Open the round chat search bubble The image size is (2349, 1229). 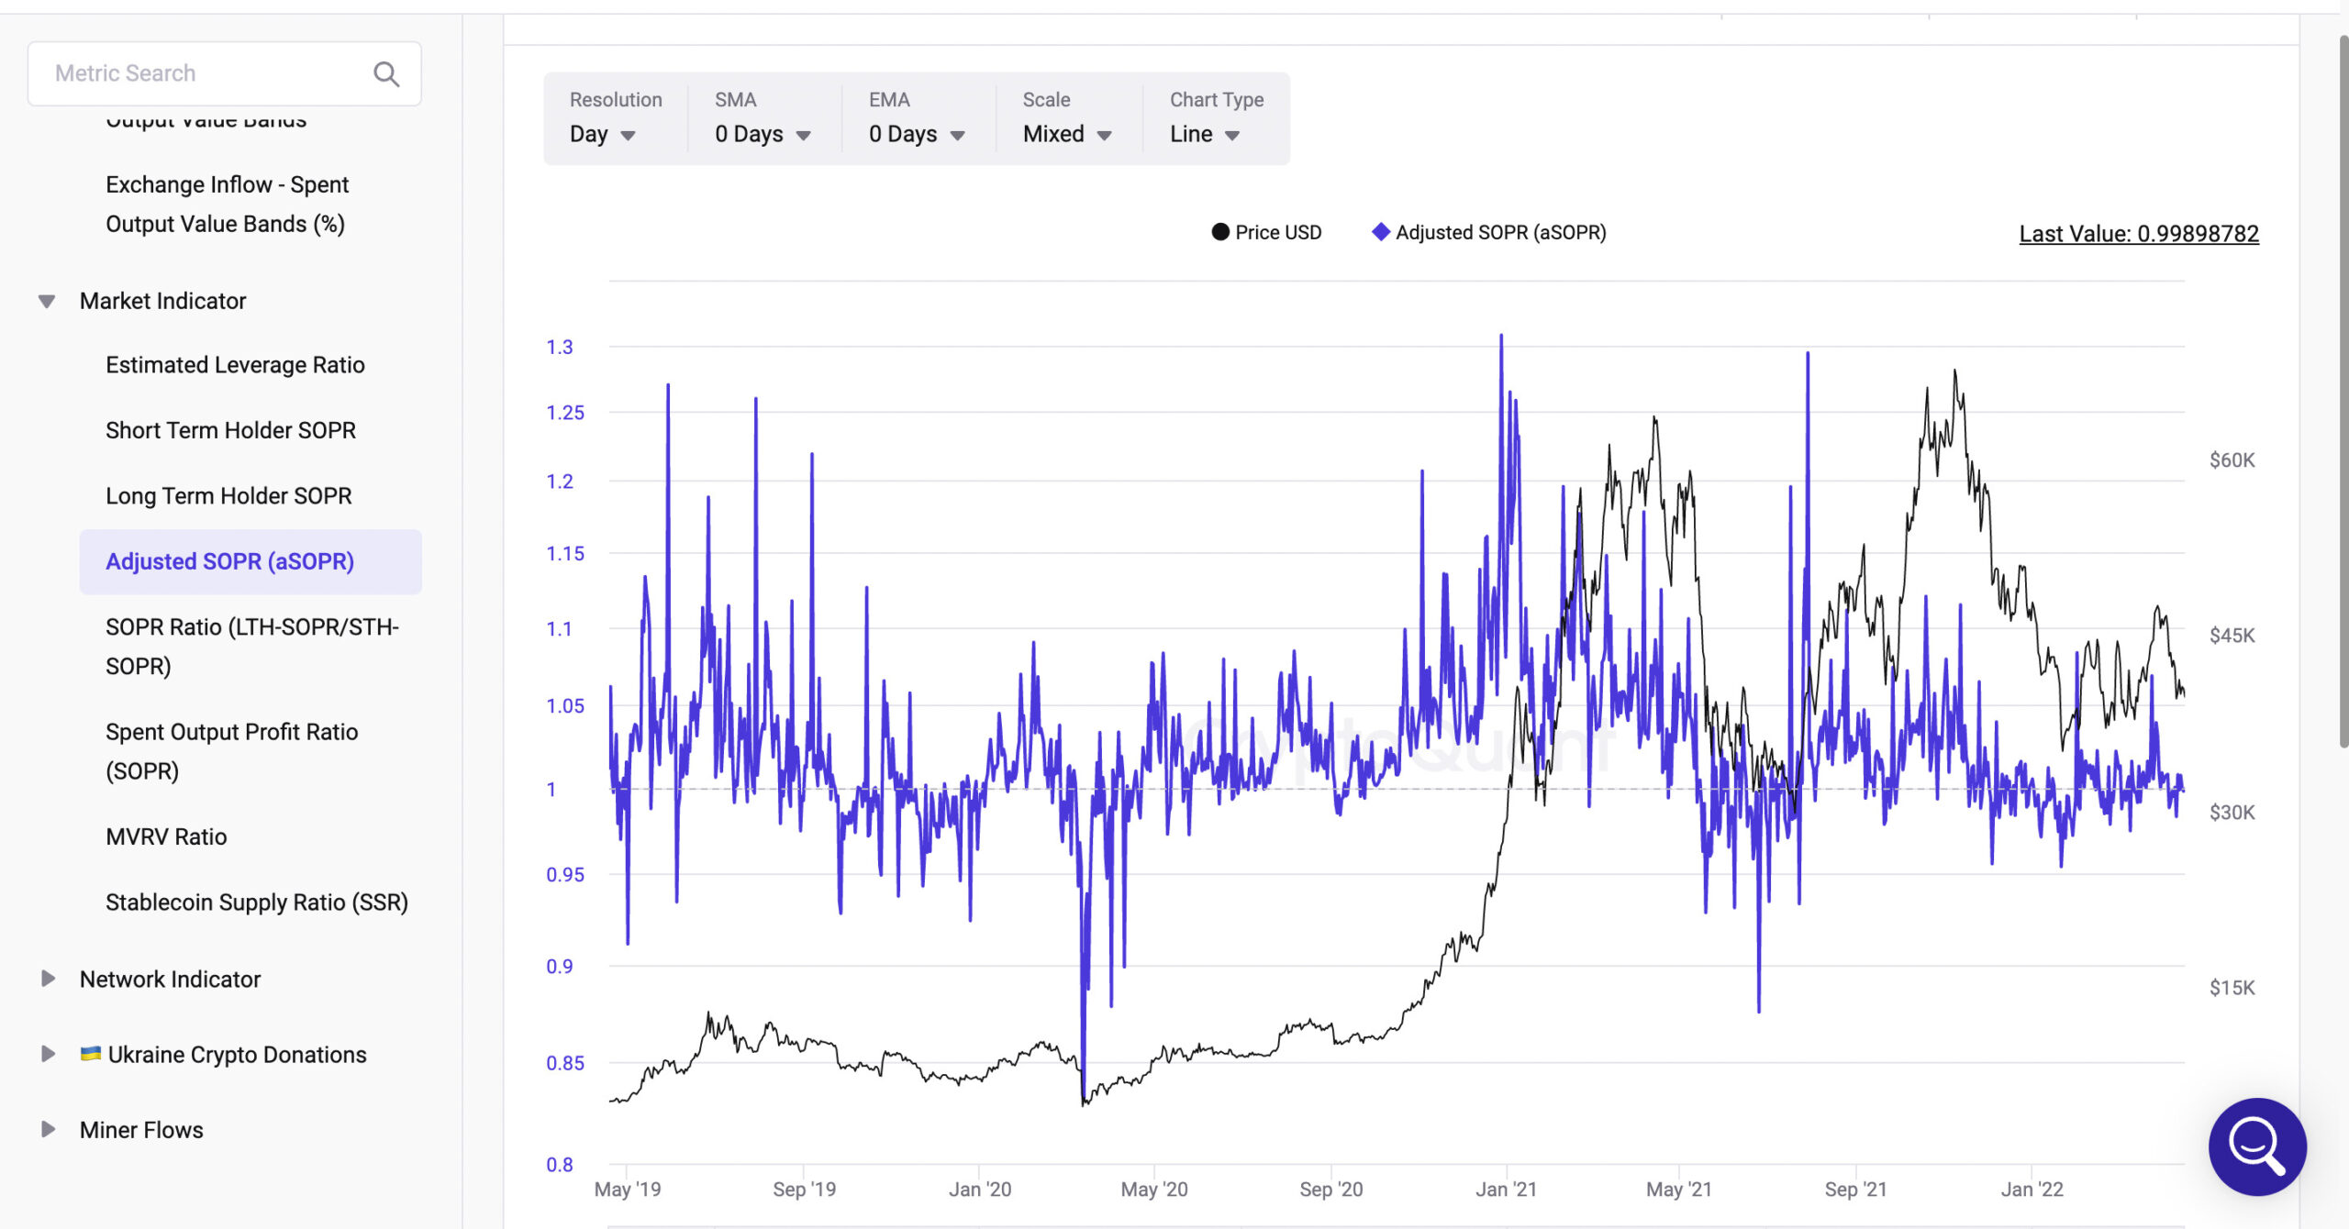[2257, 1146]
